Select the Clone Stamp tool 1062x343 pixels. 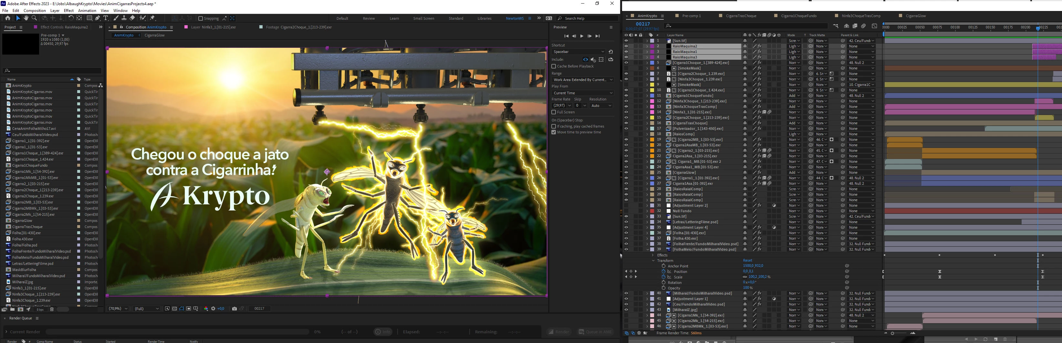(124, 18)
